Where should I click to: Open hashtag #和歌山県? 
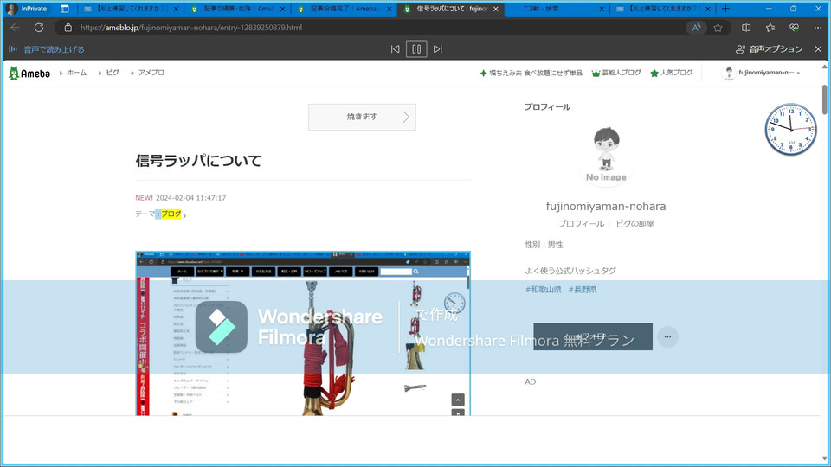point(544,290)
